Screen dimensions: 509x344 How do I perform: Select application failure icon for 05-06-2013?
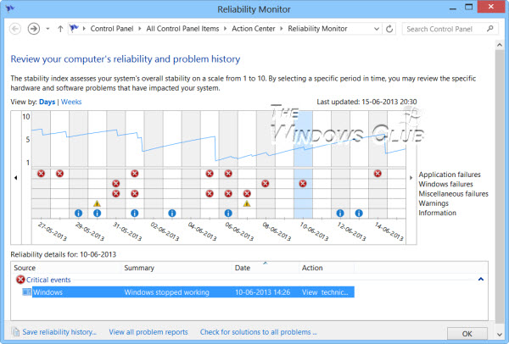pyautogui.click(x=210, y=174)
